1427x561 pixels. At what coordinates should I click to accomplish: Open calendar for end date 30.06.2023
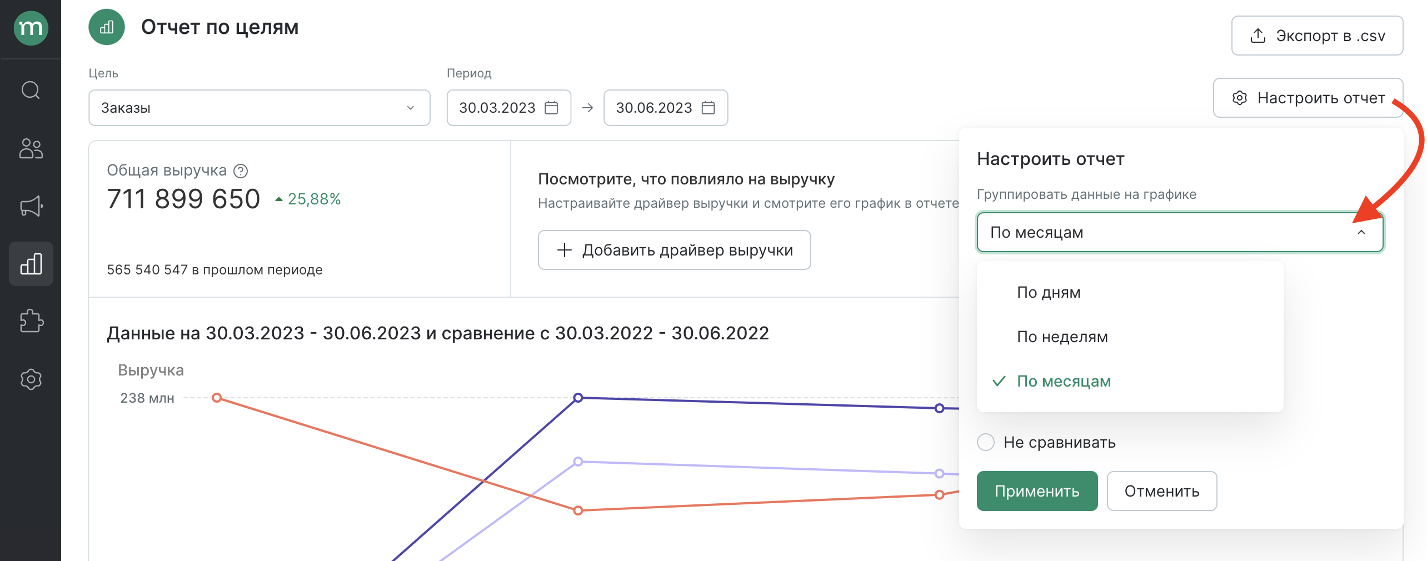tap(708, 108)
